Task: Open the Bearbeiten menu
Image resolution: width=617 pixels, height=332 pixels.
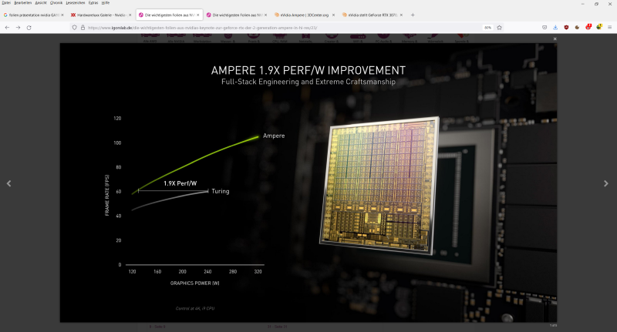Action: point(22,3)
